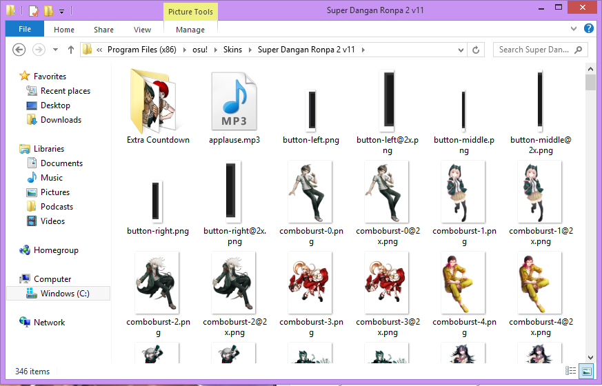
Task: Select button-middle.png thumbnail
Action: pos(464,110)
